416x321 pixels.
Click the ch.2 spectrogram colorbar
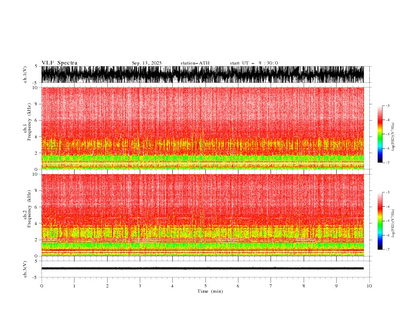(x=380, y=221)
